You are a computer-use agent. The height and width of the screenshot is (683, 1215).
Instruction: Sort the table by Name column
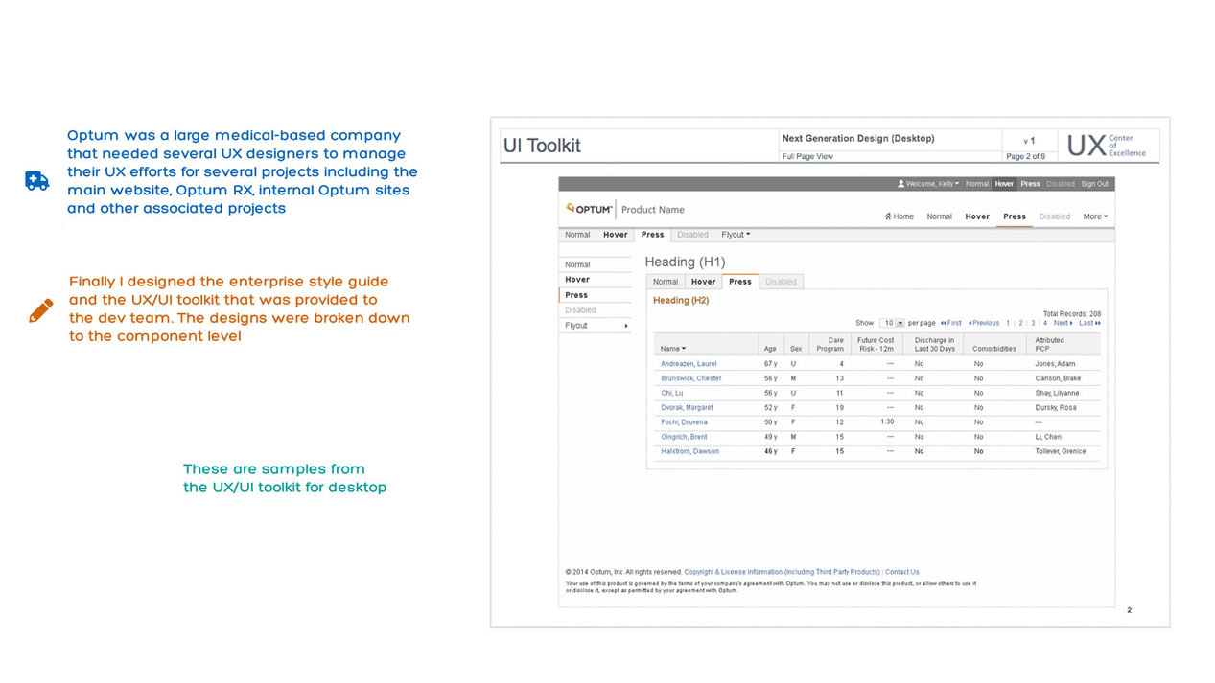(x=673, y=349)
